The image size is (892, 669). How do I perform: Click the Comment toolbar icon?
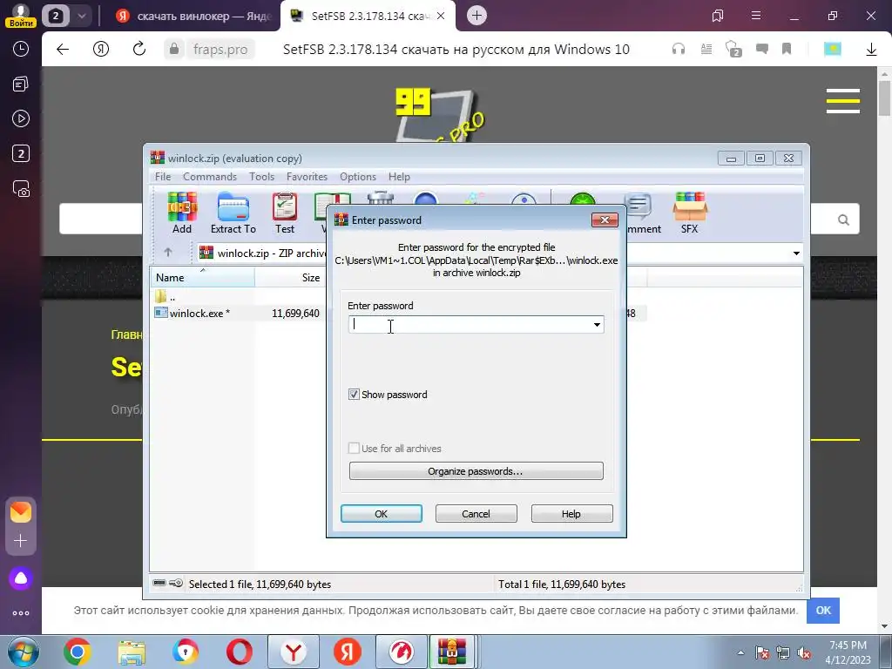coord(642,213)
